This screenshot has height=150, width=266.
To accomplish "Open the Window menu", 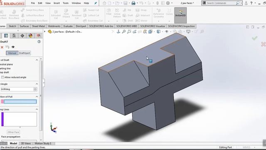I will (x=76, y=3).
